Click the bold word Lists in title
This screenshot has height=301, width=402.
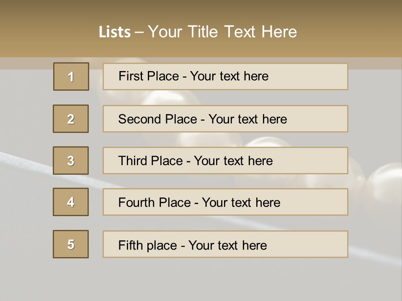click(114, 32)
